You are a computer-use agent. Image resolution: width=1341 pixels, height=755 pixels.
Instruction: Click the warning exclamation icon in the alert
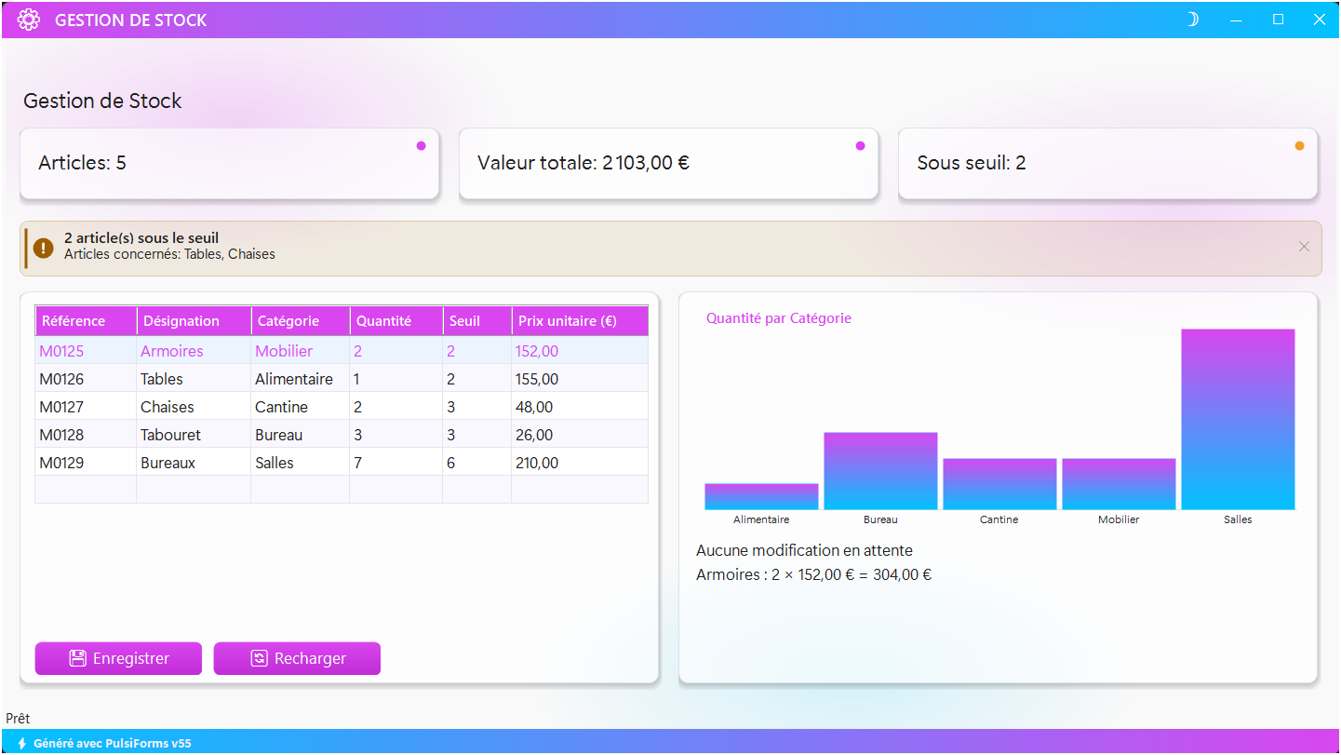coord(44,248)
